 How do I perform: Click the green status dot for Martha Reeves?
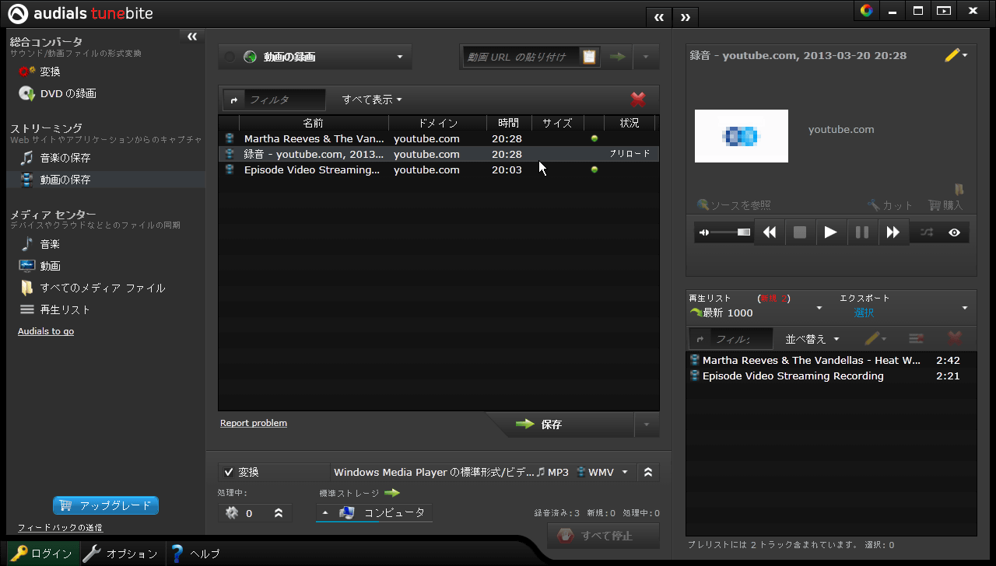[x=594, y=138]
